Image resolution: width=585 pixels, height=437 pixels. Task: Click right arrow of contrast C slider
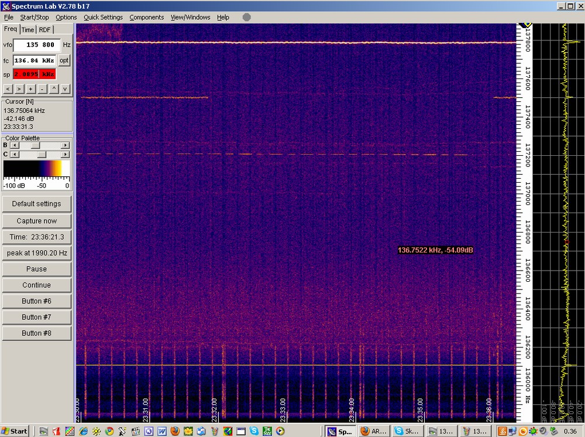click(65, 154)
